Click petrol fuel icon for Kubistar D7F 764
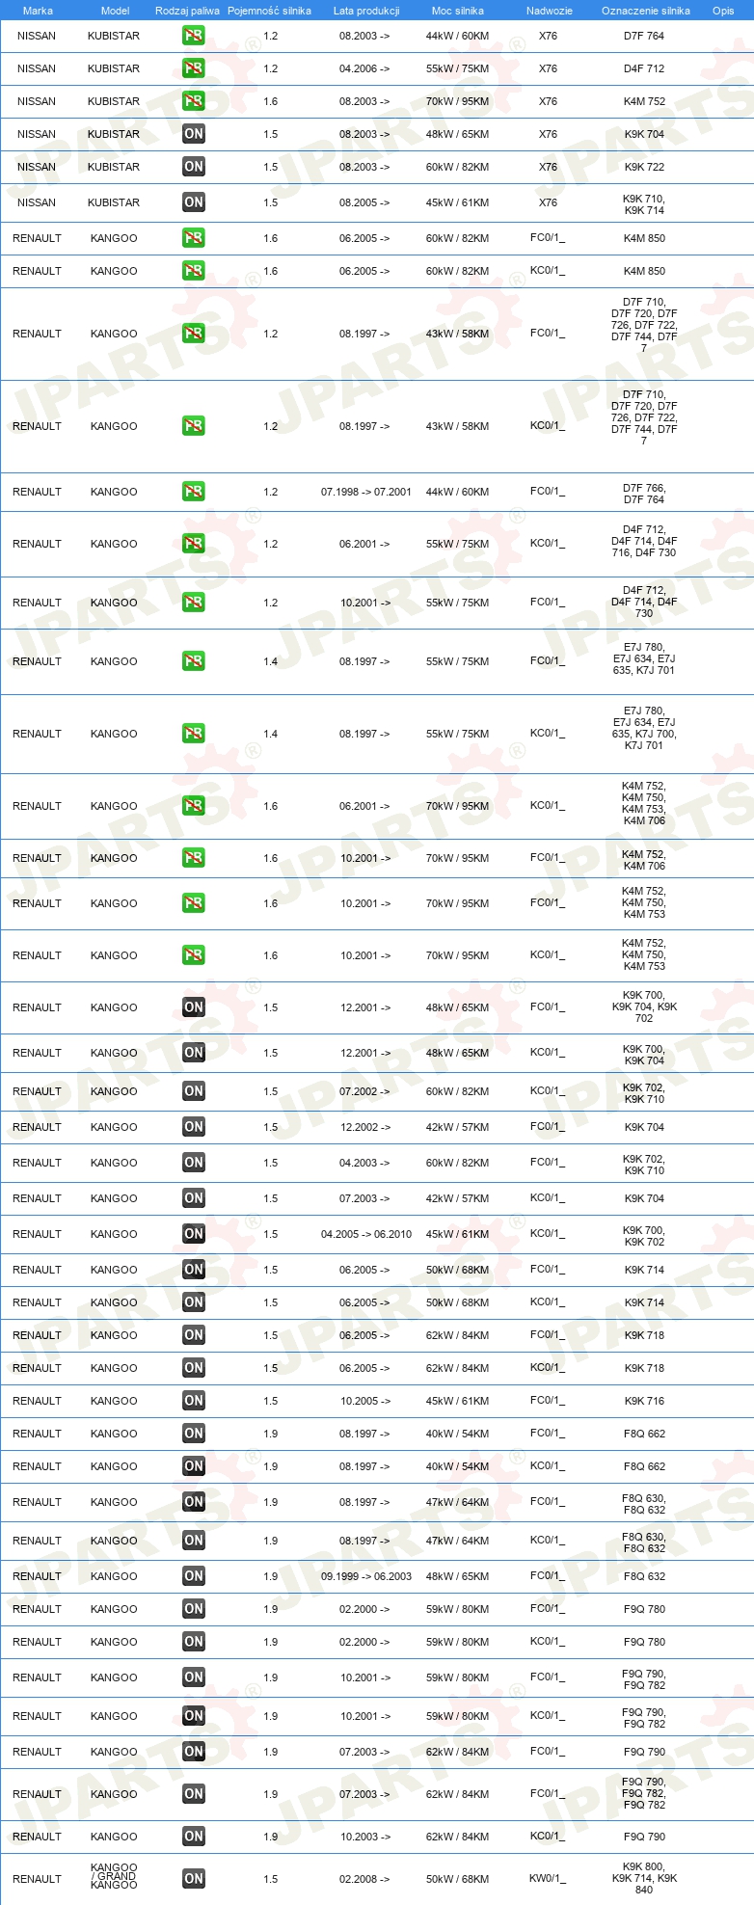 tap(193, 36)
